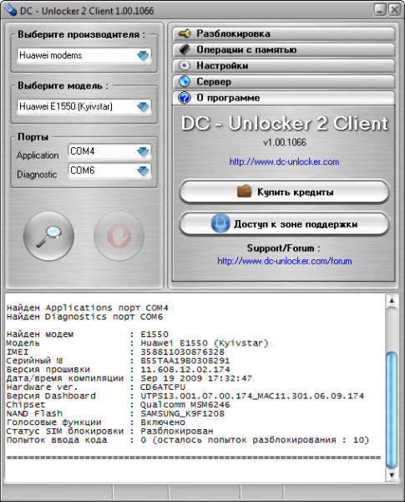Viewport: 405px width, 502px height.
Task: Minimize the DC-Unlocker window
Action: 380,9
